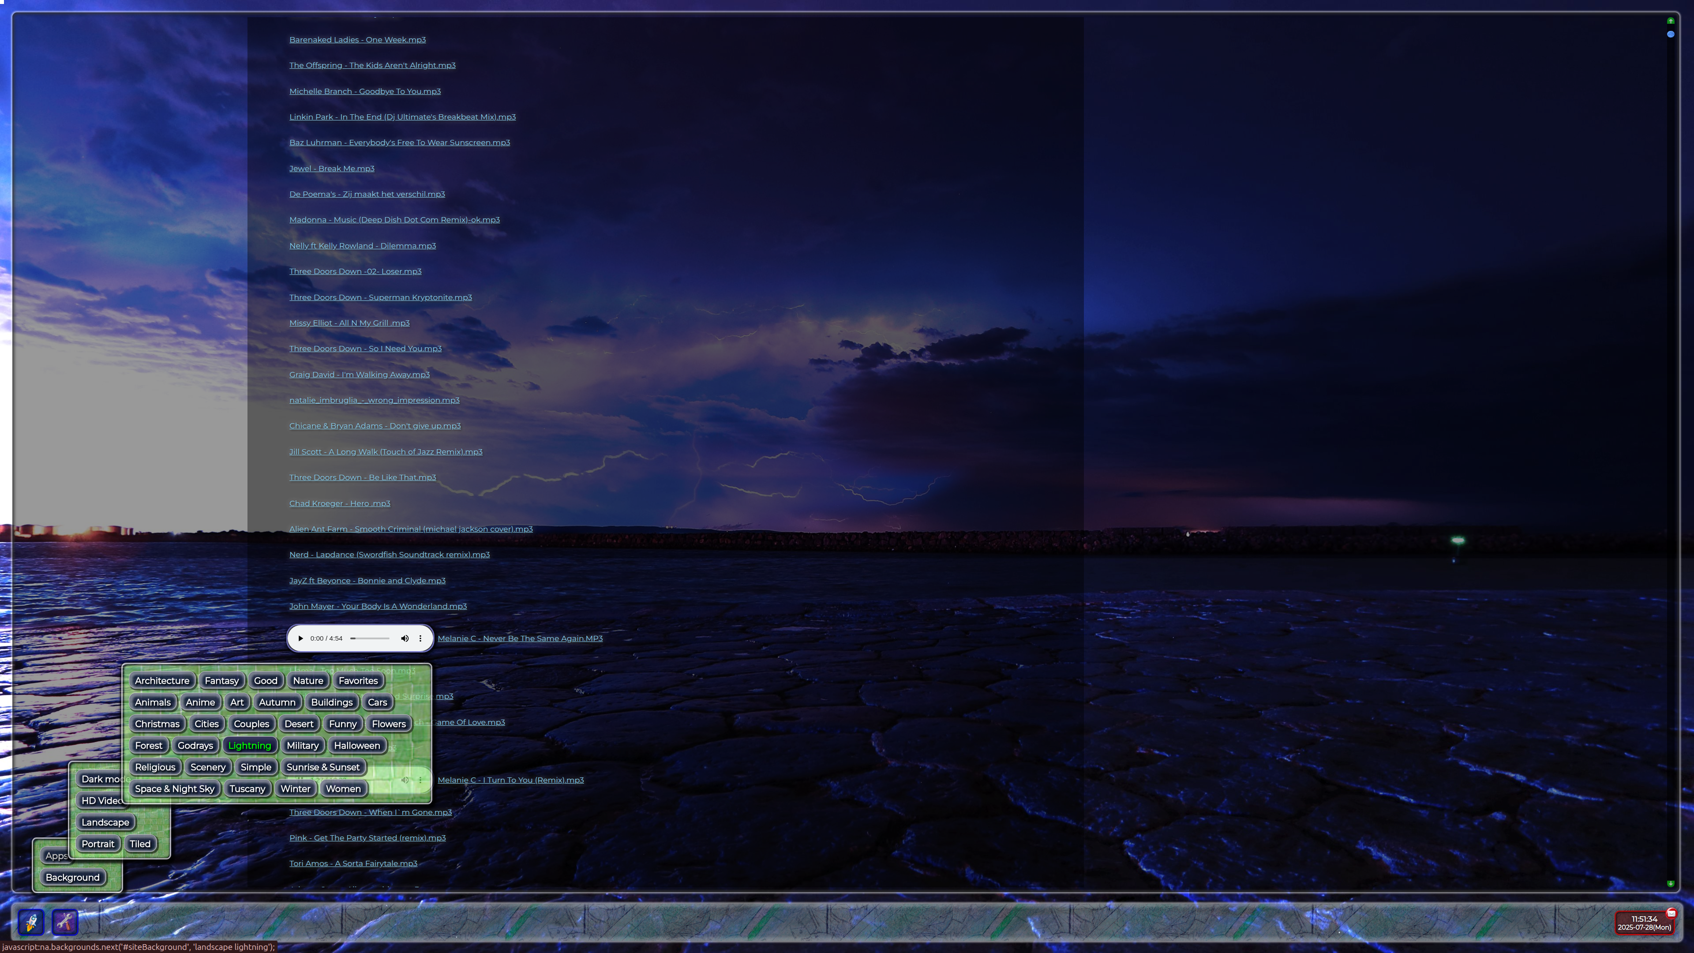
Task: Click the audio player seek slider
Action: click(x=370, y=638)
